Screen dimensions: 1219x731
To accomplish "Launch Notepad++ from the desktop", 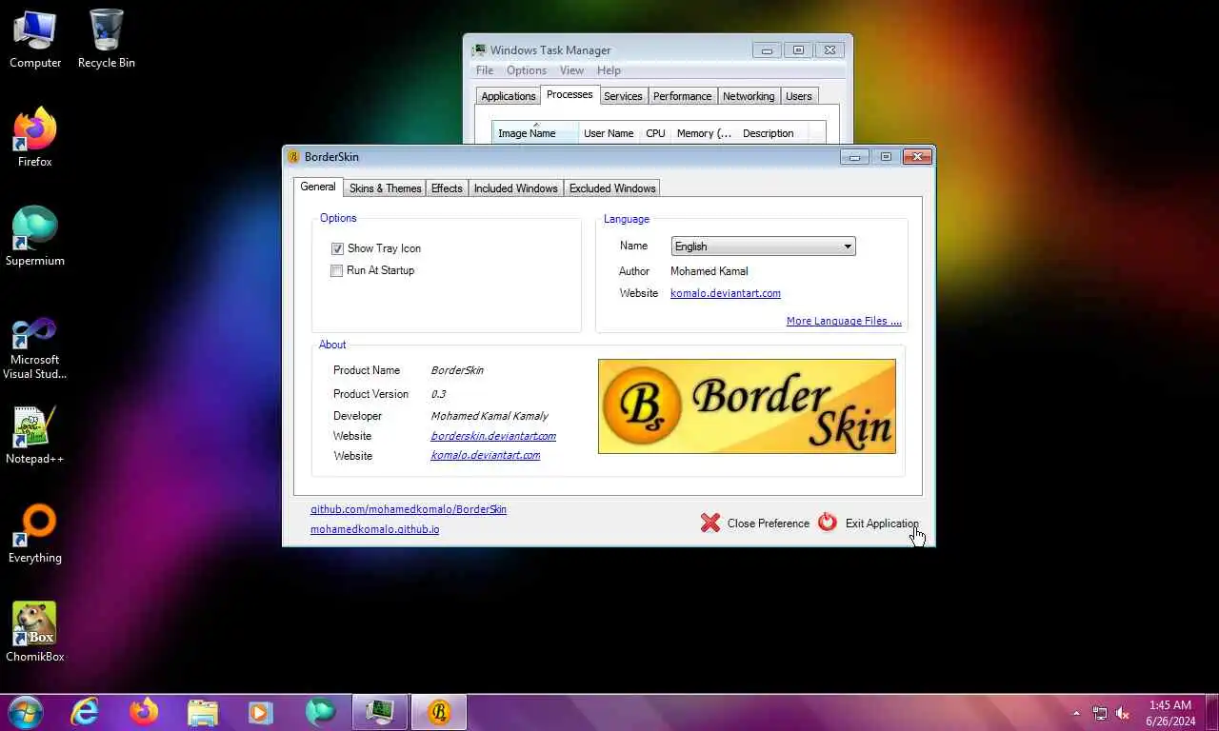I will tap(35, 437).
